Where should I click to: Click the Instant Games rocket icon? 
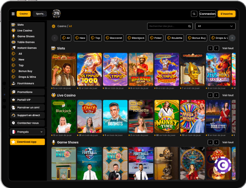click(13, 48)
